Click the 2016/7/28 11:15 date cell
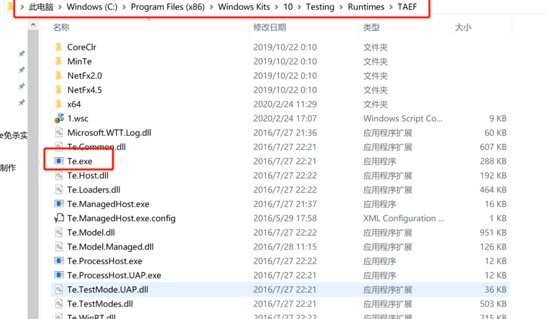Viewport: 547px width, 319px height. click(285, 247)
